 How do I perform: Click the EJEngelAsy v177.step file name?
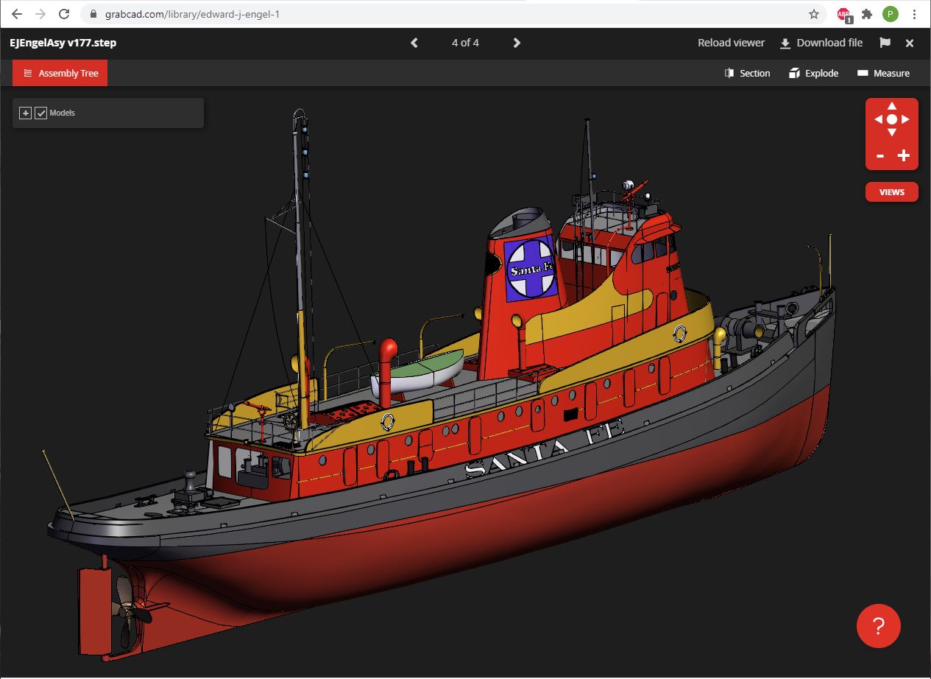click(63, 43)
